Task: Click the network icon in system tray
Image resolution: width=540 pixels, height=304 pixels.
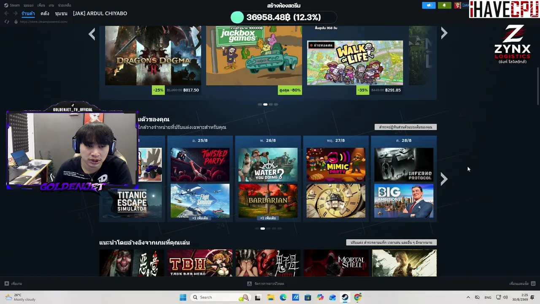Action: [498, 297]
